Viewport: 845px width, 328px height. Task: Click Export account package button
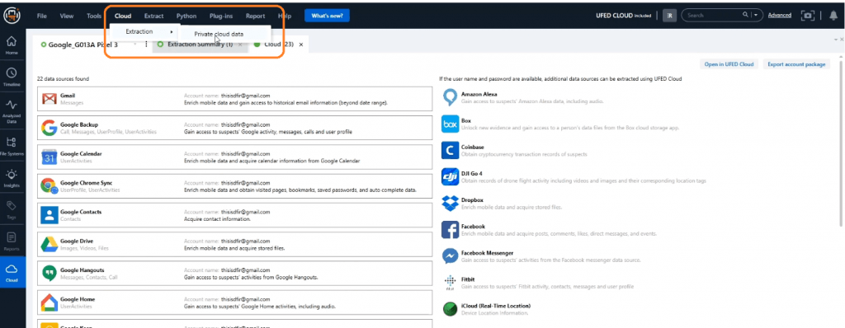tap(796, 64)
